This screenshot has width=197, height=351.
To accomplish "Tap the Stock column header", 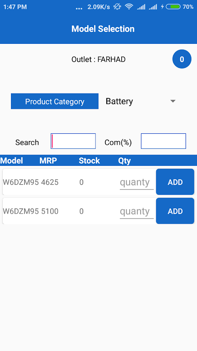I will (x=89, y=161).
